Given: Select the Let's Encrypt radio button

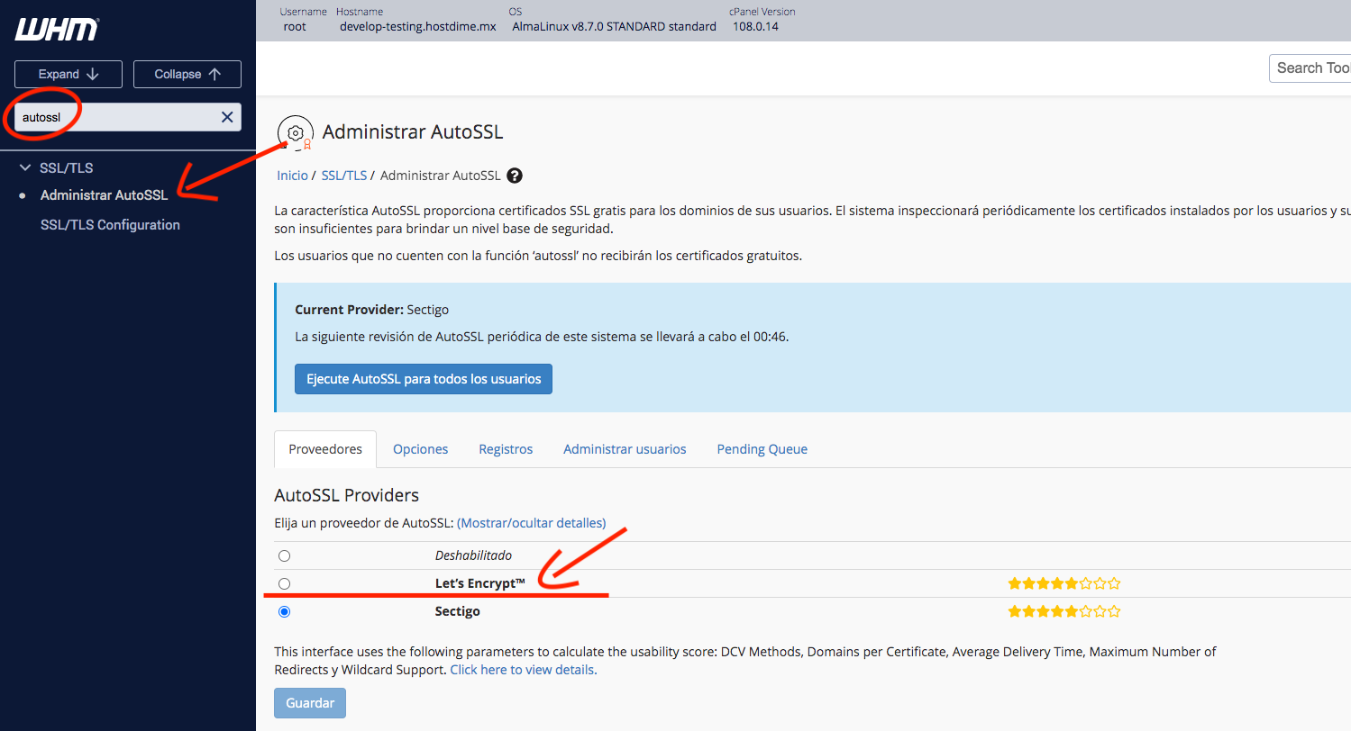Looking at the screenshot, I should pyautogui.click(x=285, y=584).
